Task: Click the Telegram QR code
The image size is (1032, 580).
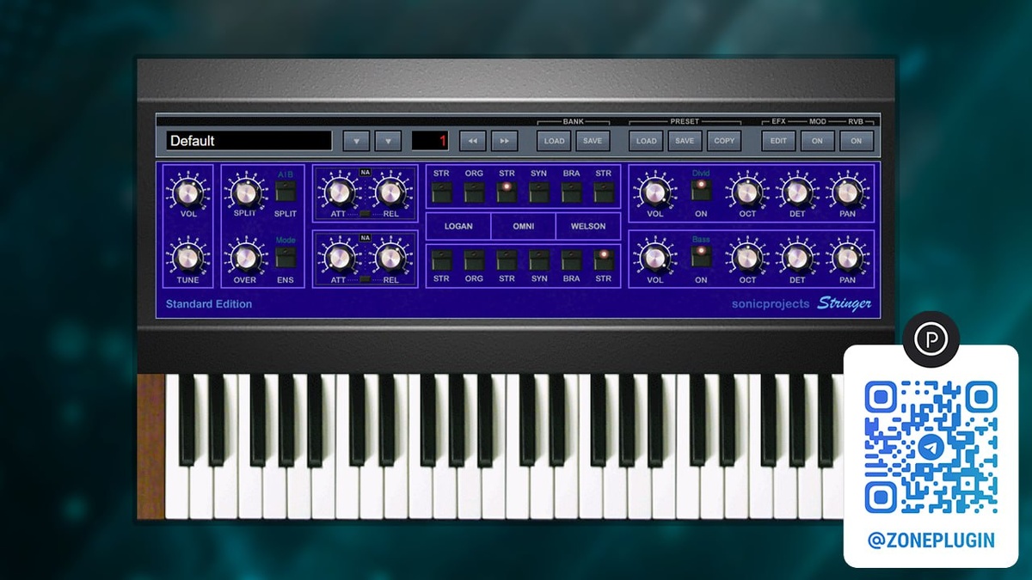Action: click(x=931, y=448)
